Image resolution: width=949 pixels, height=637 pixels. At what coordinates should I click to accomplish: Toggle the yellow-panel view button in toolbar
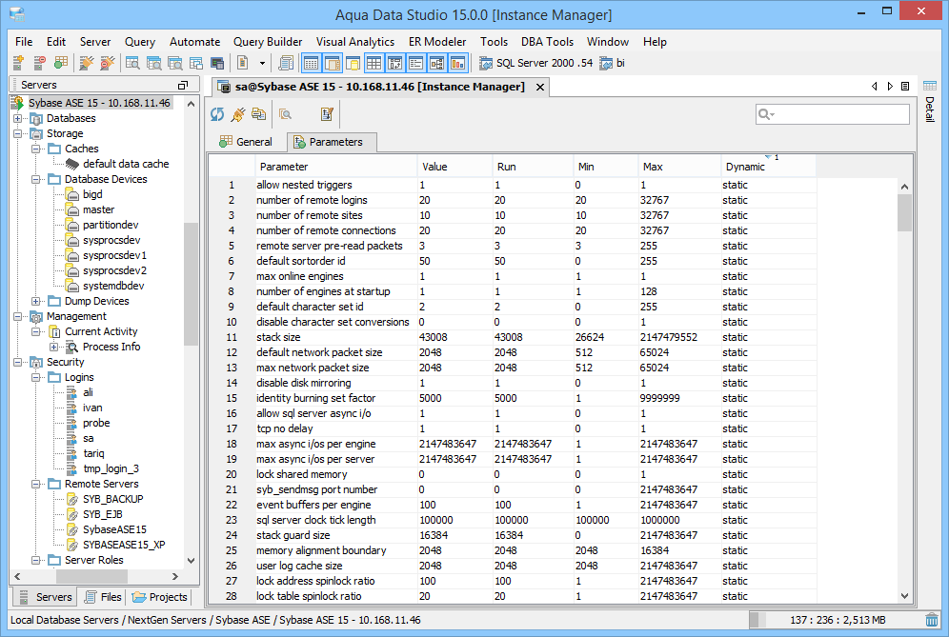coord(353,63)
